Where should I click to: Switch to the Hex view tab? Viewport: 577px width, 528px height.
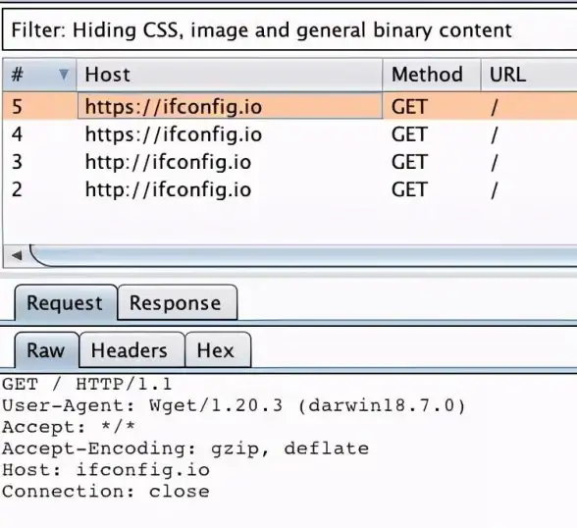218,350
